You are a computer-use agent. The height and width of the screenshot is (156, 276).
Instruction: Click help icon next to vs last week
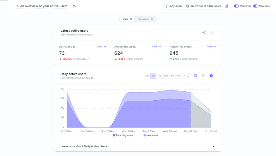point(142,59)
